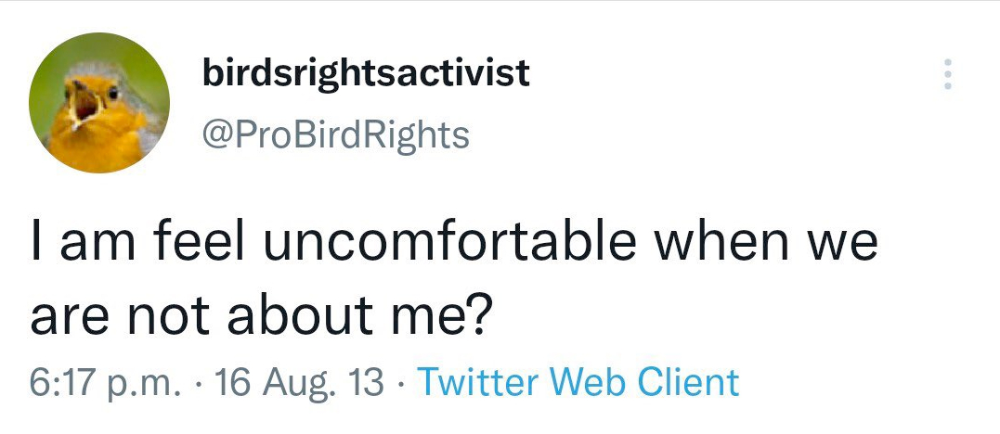Click the Twitter Web Client source link
The image size is (1000, 434).
click(x=578, y=382)
